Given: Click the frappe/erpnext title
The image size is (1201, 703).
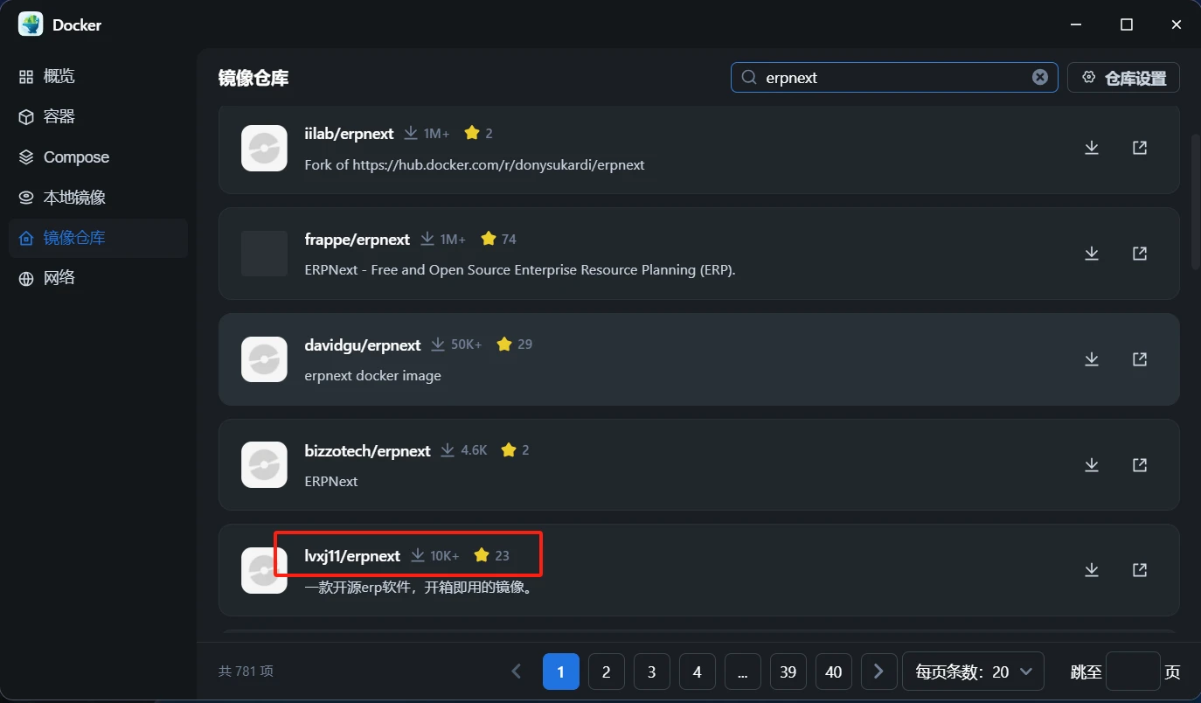Looking at the screenshot, I should pos(358,239).
